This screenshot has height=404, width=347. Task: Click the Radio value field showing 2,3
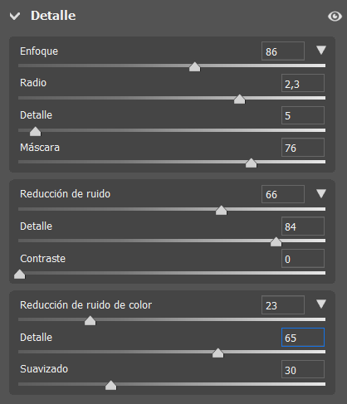click(303, 83)
